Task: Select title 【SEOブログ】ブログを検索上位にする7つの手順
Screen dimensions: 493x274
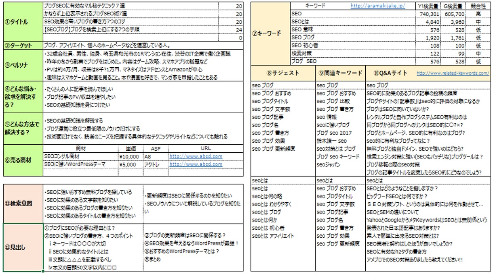Action: (131, 29)
